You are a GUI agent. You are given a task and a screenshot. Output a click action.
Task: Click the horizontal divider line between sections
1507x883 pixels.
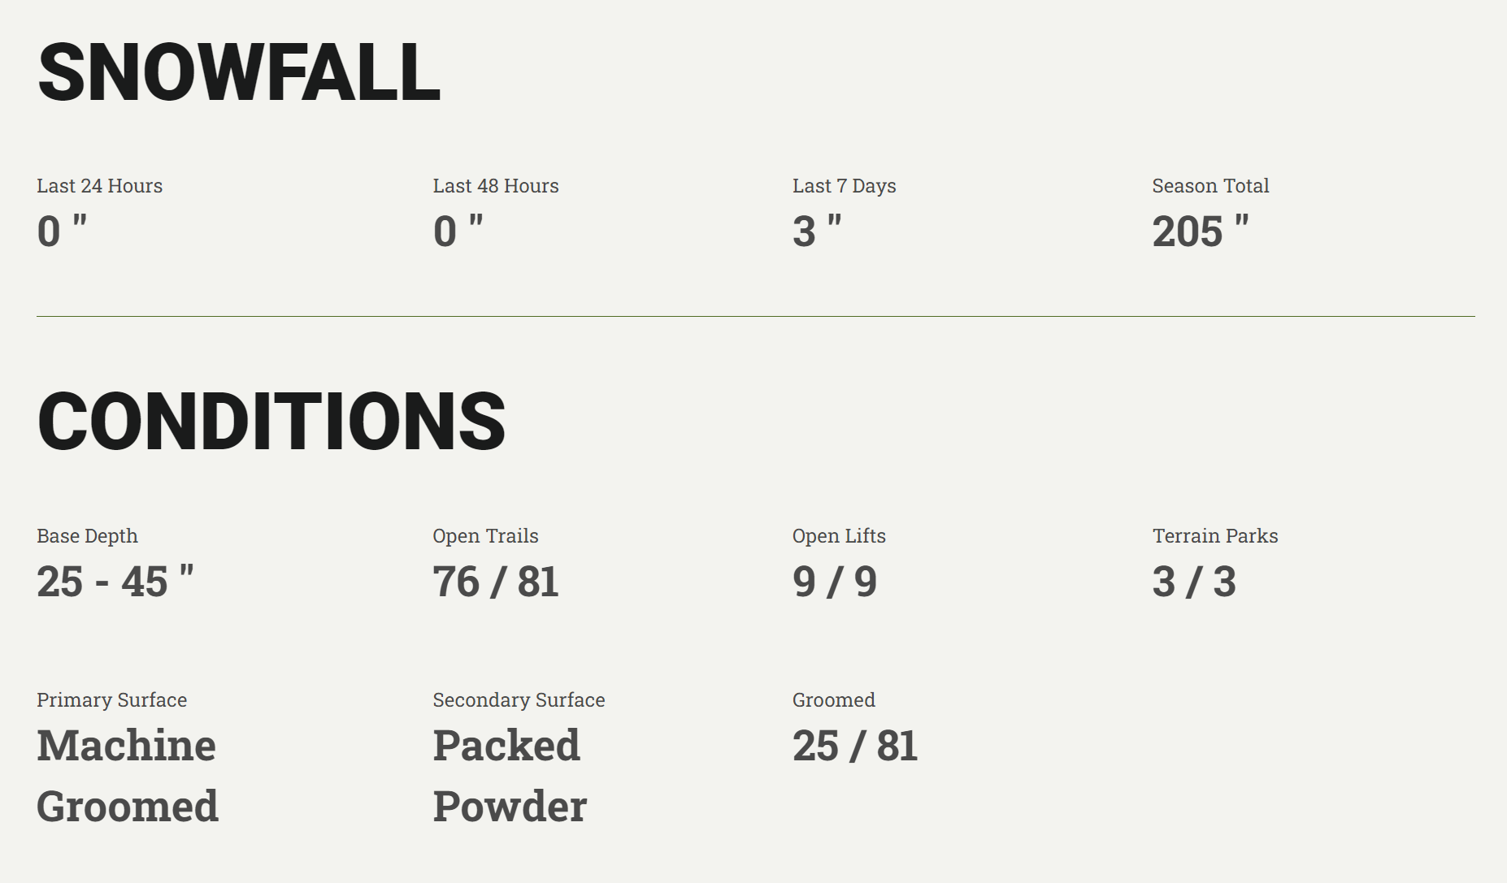(756, 316)
